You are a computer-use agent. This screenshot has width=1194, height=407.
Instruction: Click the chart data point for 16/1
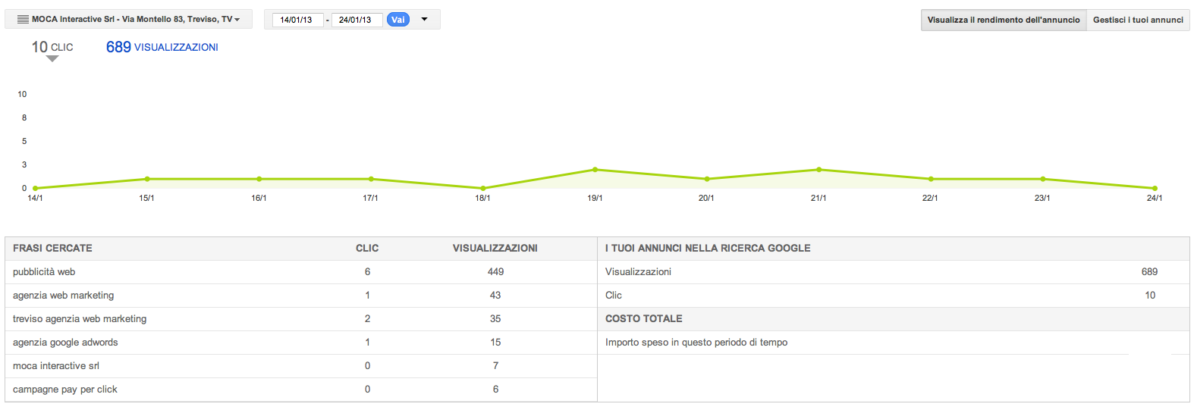259,179
